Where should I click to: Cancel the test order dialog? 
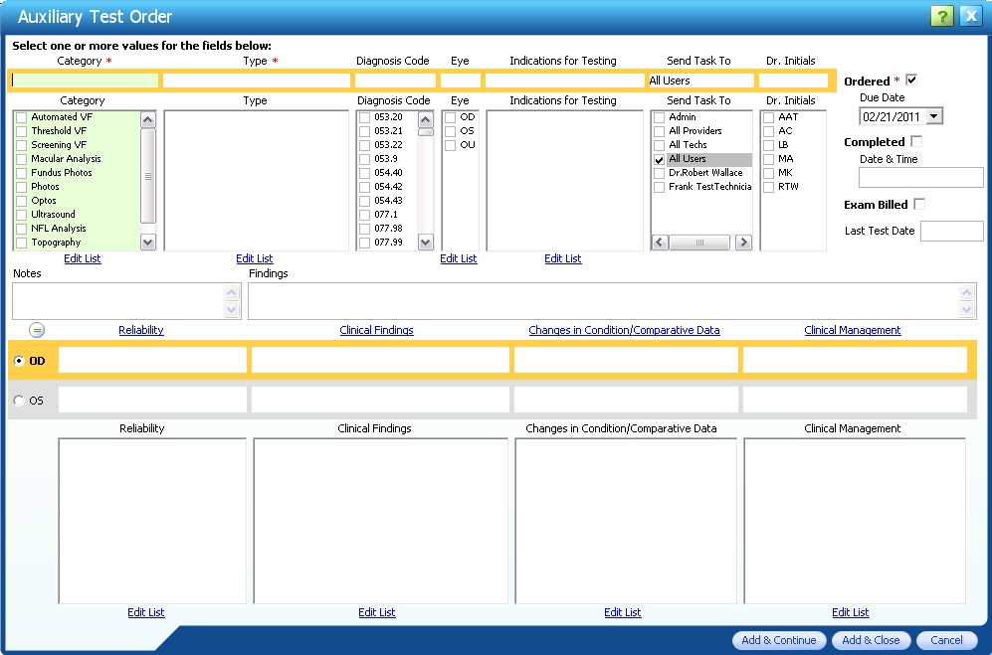[946, 640]
